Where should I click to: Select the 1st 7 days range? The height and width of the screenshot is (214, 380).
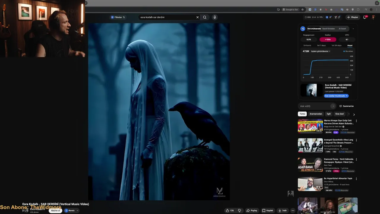[x=321, y=45]
